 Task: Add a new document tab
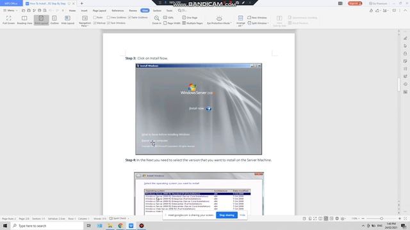pos(82,3)
